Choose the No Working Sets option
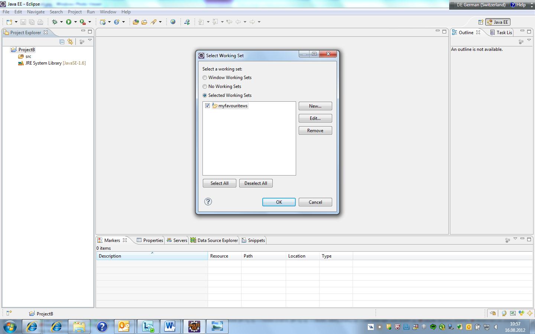 point(205,86)
